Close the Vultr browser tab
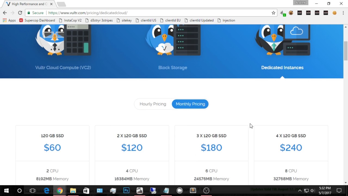348x196 pixels. pyautogui.click(x=51, y=4)
